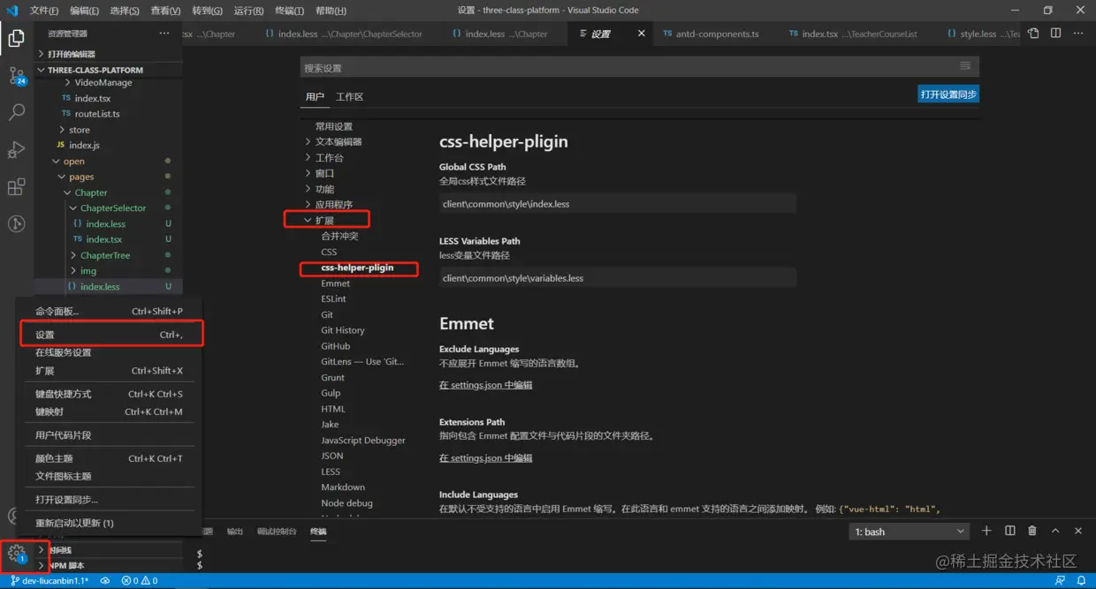Click Open Settings (JSON) editor icon
1096x589 pixels.
click(1033, 34)
